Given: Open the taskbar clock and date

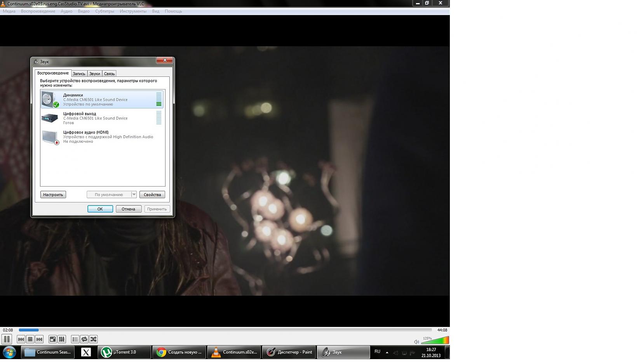Looking at the screenshot, I should (431, 352).
